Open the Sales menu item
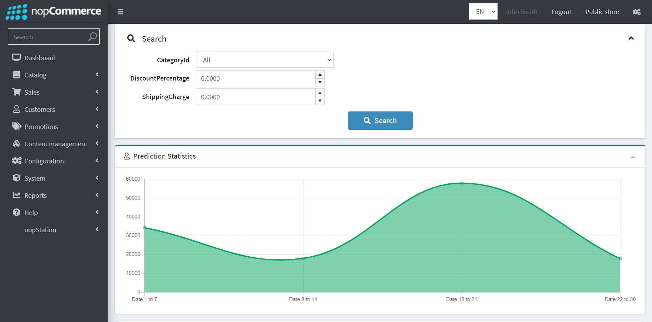The image size is (652, 322). click(54, 92)
